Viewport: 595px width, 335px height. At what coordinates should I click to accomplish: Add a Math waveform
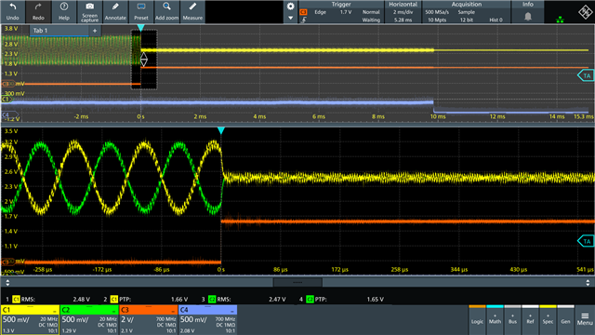[x=495, y=320]
